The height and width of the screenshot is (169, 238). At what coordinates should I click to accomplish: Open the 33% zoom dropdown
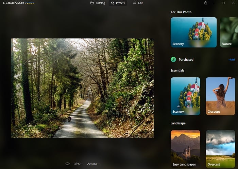78,164
